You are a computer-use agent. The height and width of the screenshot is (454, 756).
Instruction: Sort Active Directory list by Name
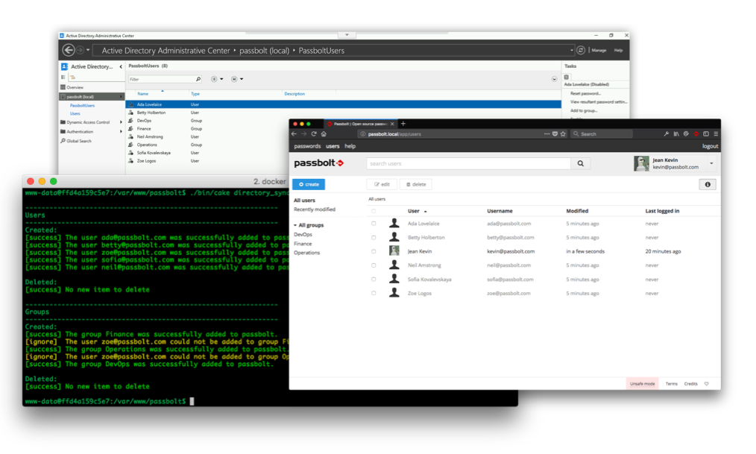click(x=142, y=94)
